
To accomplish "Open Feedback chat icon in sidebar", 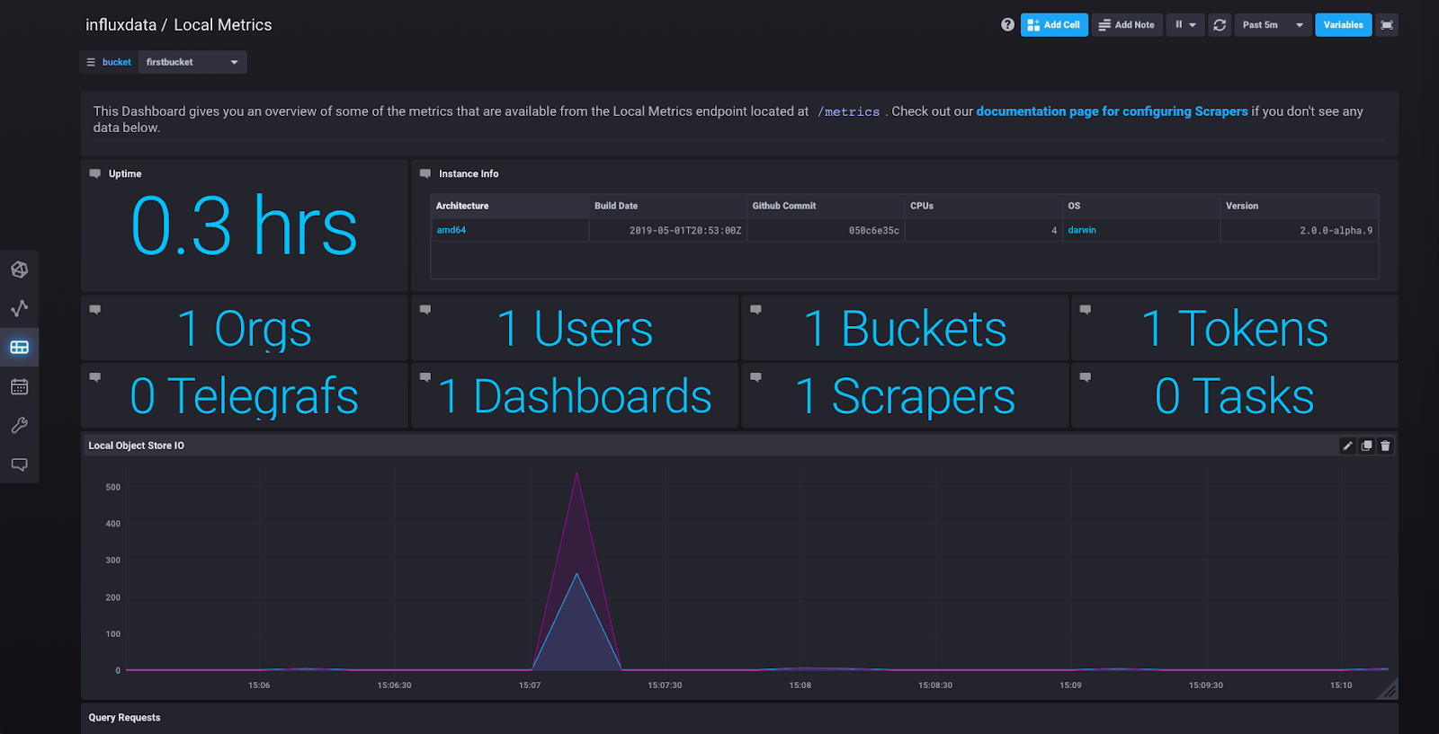I will tap(19, 464).
